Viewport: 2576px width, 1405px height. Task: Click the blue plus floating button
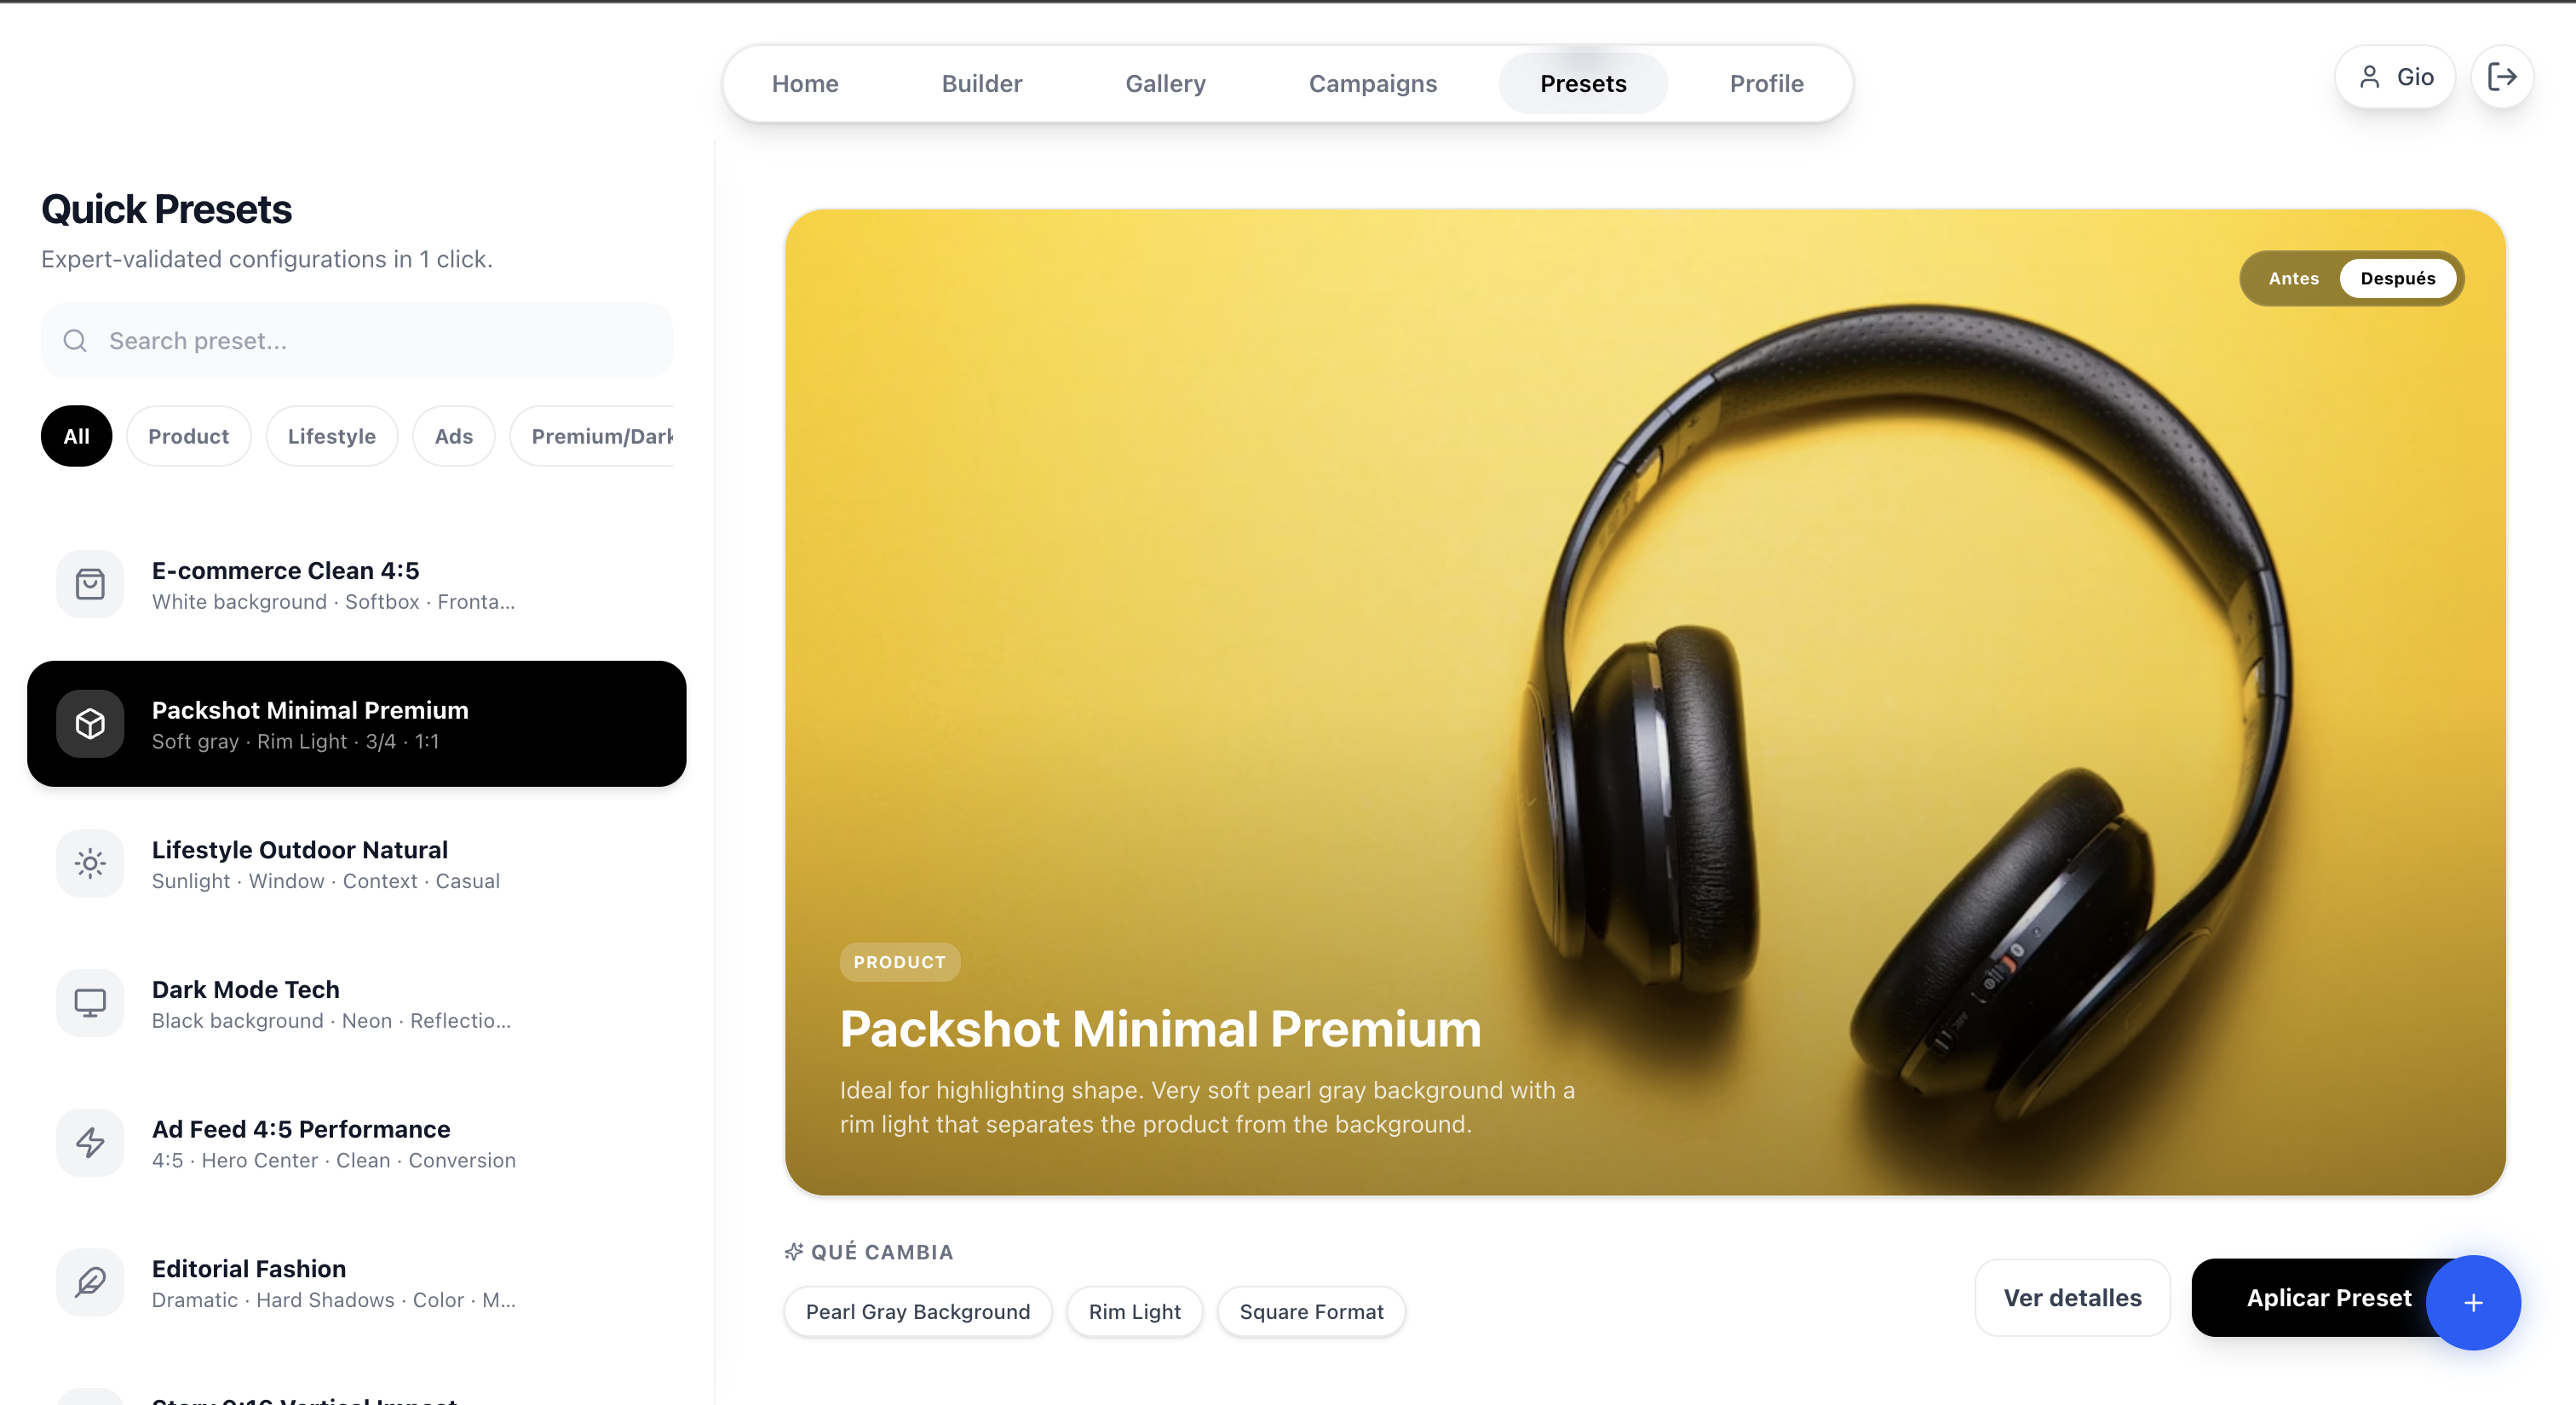[2473, 1302]
